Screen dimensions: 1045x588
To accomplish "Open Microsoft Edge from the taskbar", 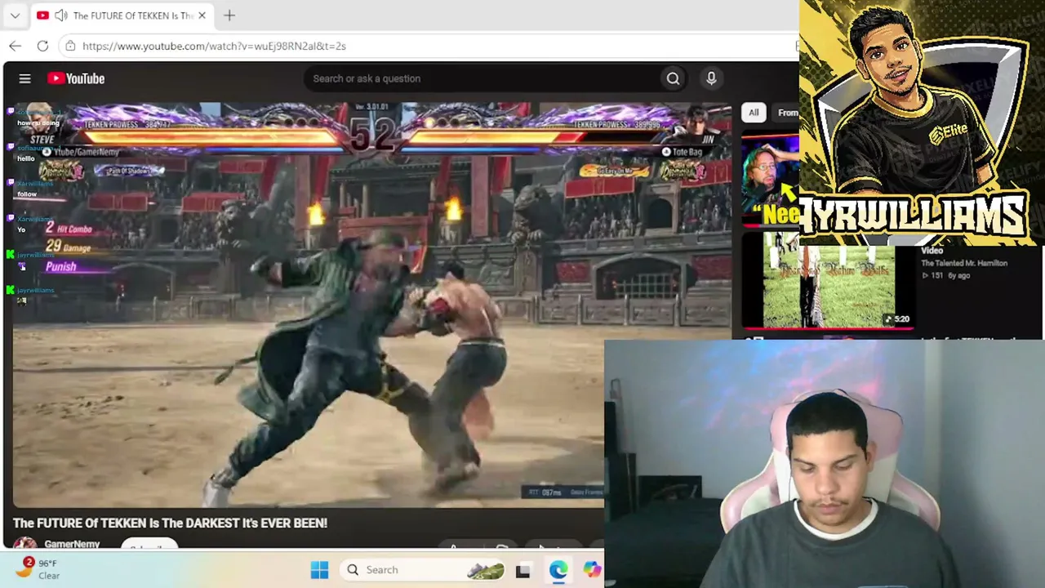I will pyautogui.click(x=558, y=570).
